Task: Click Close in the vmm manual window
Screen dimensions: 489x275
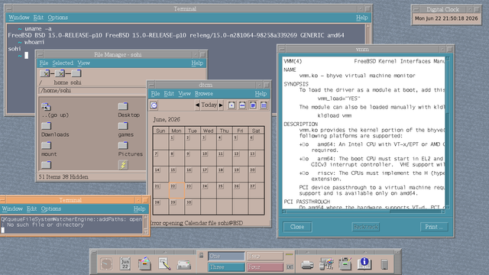Action: [297, 227]
